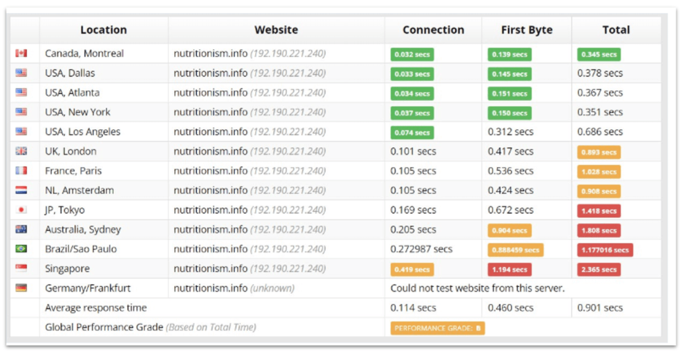Viewport: 684px width, 353px height.
Task: Select the Australia, Sydney location cell
Action: 104,230
